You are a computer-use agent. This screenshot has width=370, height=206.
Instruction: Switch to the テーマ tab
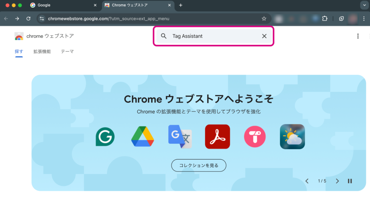pos(67,51)
